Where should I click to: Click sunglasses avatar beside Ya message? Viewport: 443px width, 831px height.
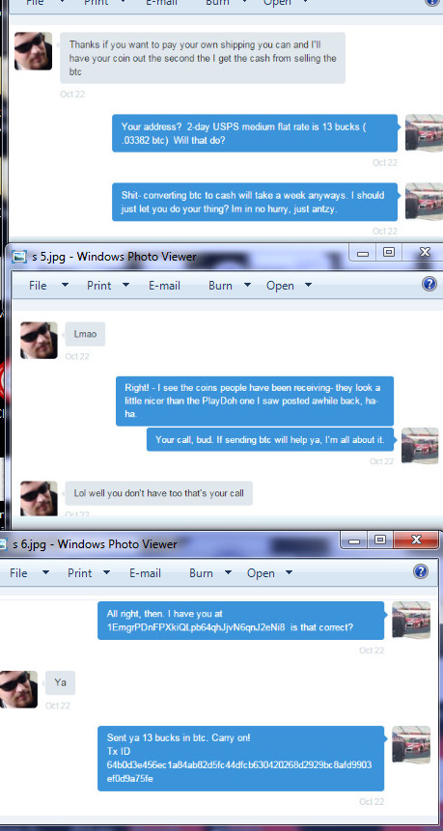click(18, 689)
